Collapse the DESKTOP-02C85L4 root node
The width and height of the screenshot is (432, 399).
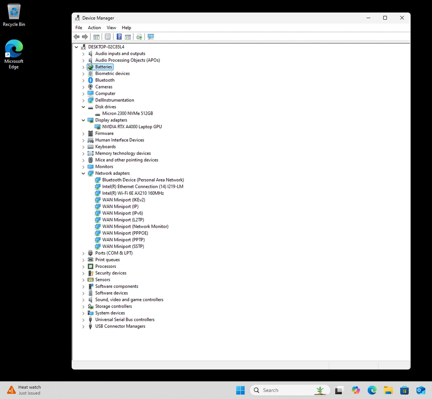pos(76,47)
